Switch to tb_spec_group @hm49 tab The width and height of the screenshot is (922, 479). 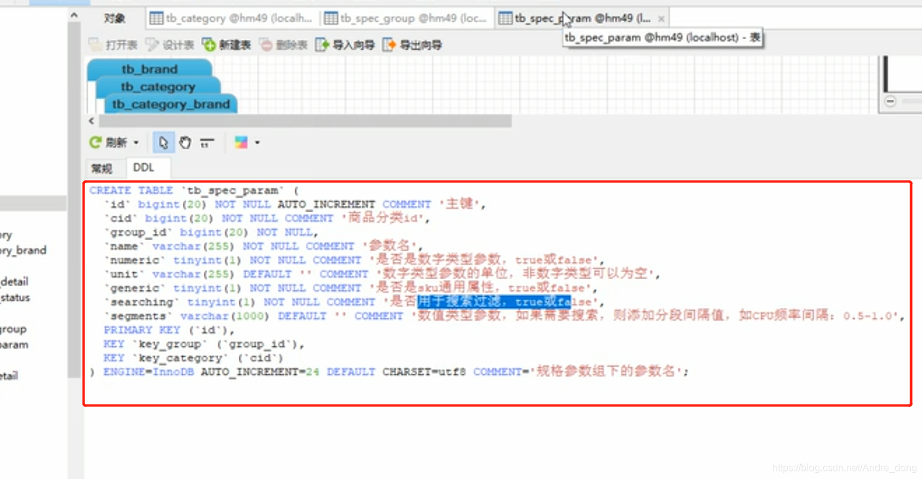point(405,19)
